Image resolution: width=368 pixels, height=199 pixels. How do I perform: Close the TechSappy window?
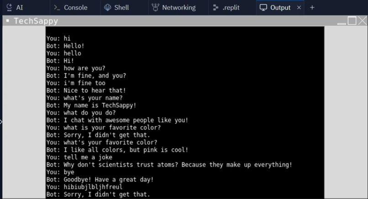pyautogui.click(x=363, y=21)
